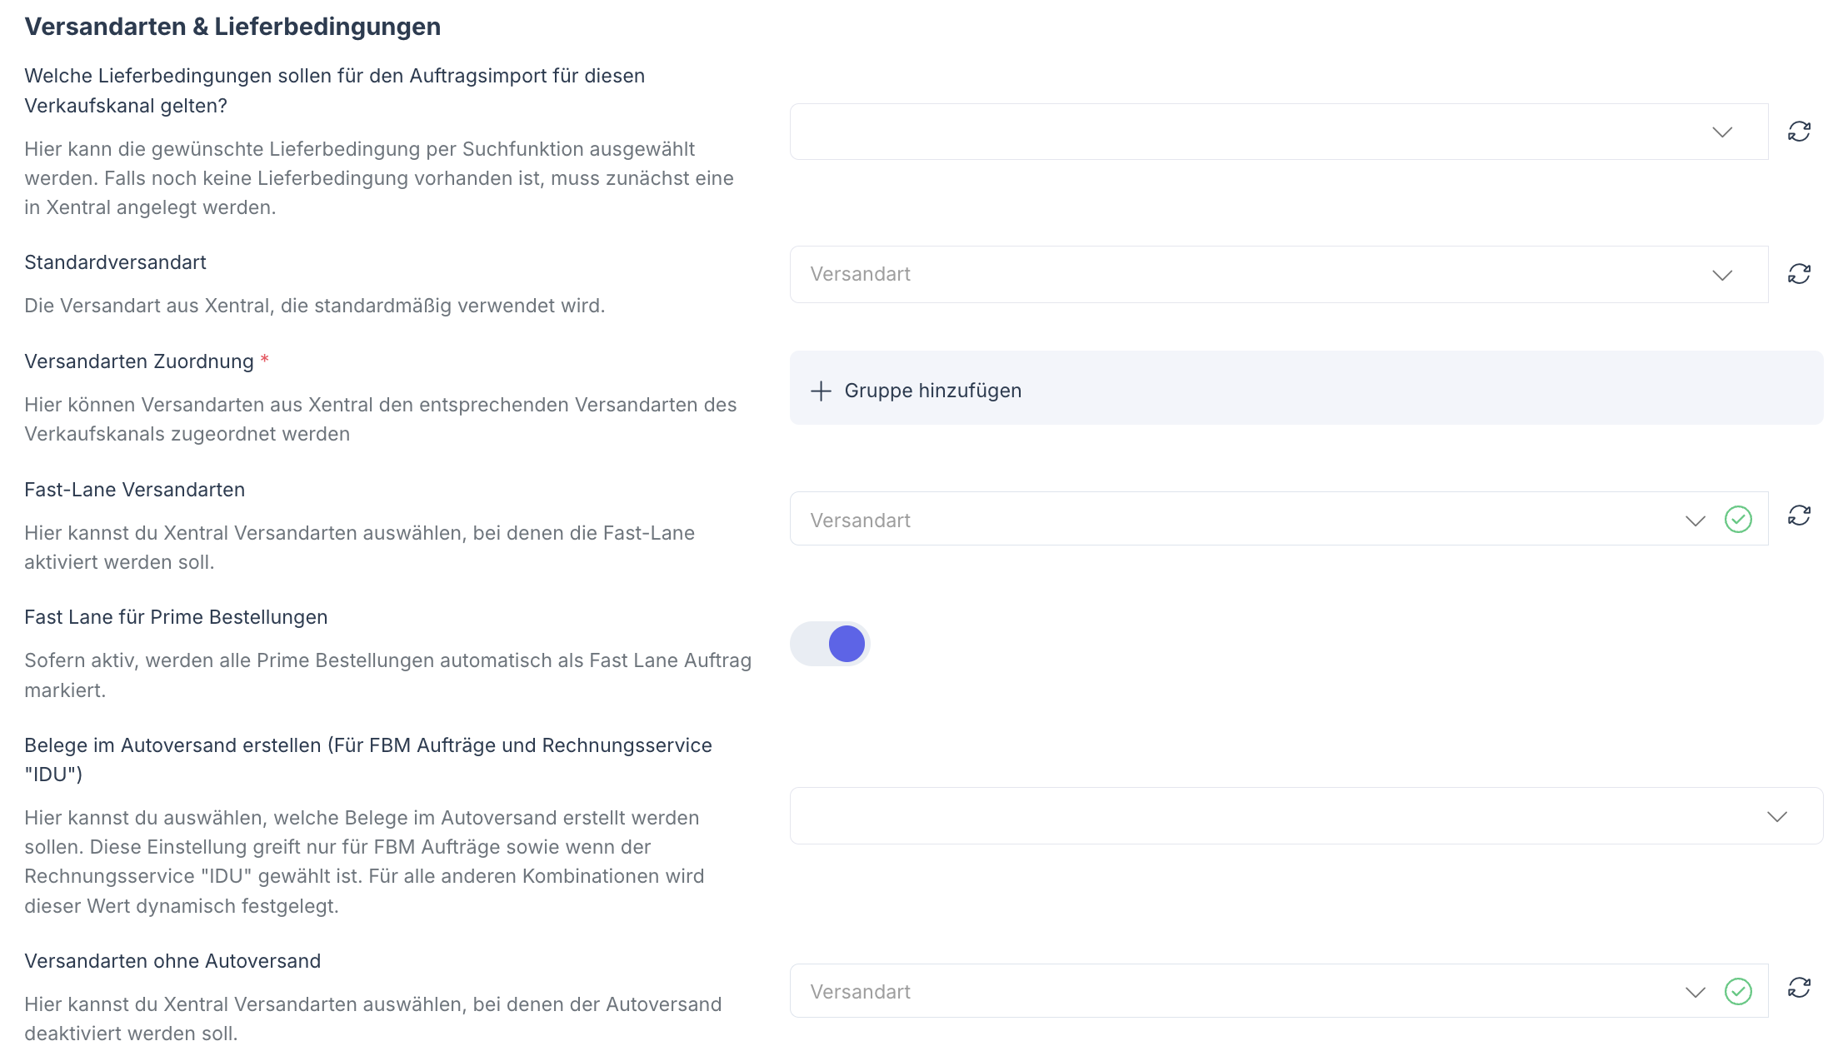Click the Gruppe hinzufügen button
Viewport: 1848px width, 1061px height.
tap(932, 391)
